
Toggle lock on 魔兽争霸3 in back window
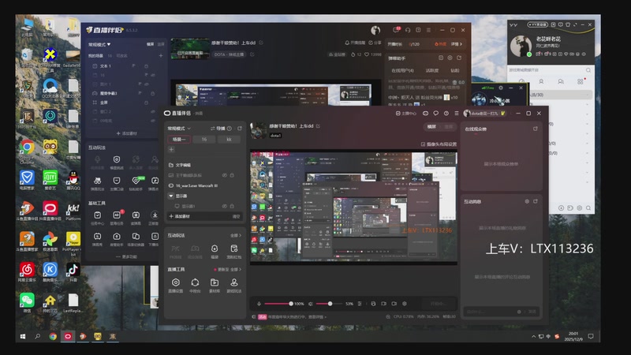[x=152, y=93]
